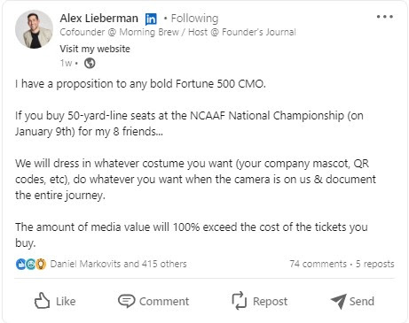409x323 pixels.
Task: Open the green celebrate reaction icon
Action: pos(31,264)
